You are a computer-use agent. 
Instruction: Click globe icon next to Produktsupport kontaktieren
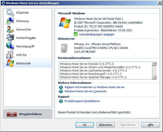61,101
